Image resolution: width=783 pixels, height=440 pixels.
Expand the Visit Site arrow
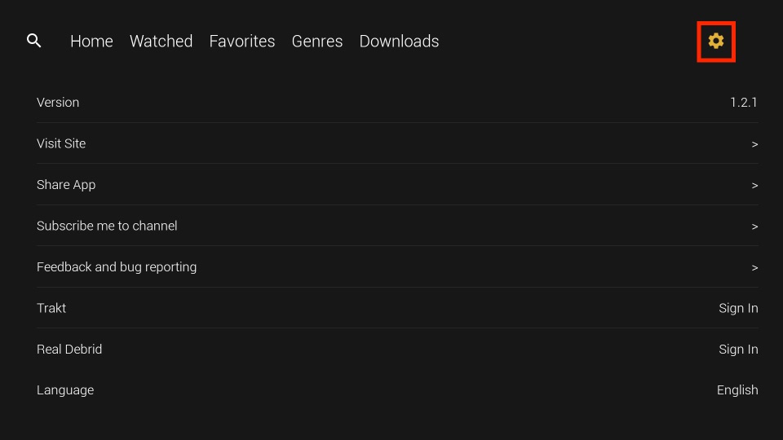pyautogui.click(x=754, y=144)
